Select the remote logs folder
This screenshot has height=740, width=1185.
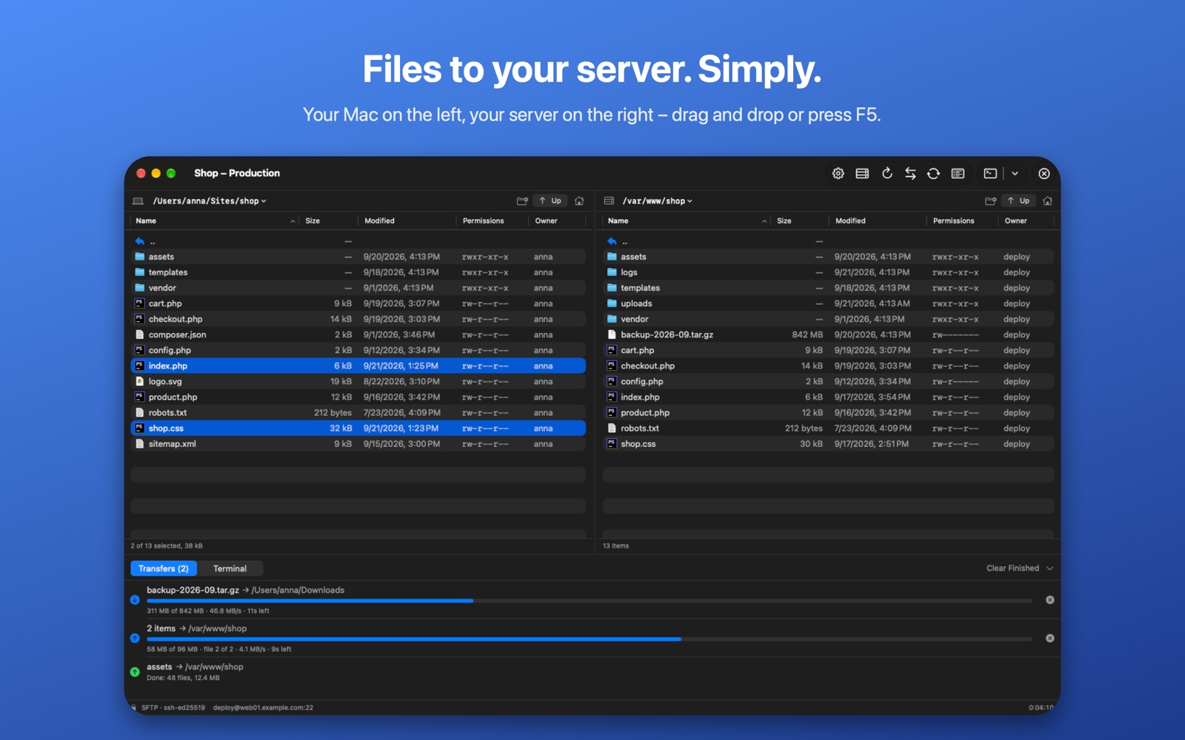(x=828, y=272)
